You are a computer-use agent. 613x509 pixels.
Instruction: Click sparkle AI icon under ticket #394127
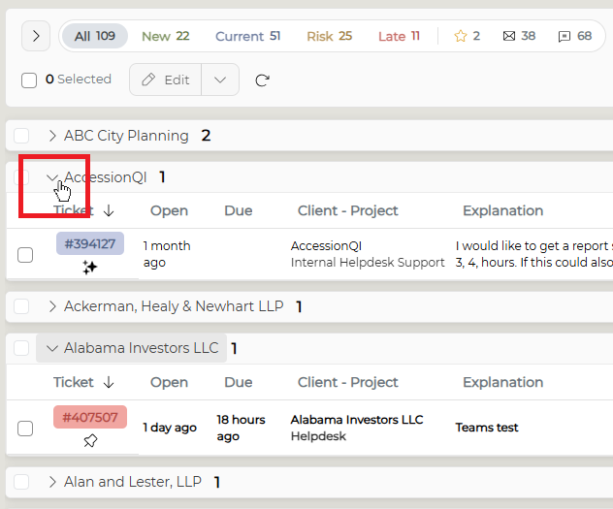(x=90, y=268)
